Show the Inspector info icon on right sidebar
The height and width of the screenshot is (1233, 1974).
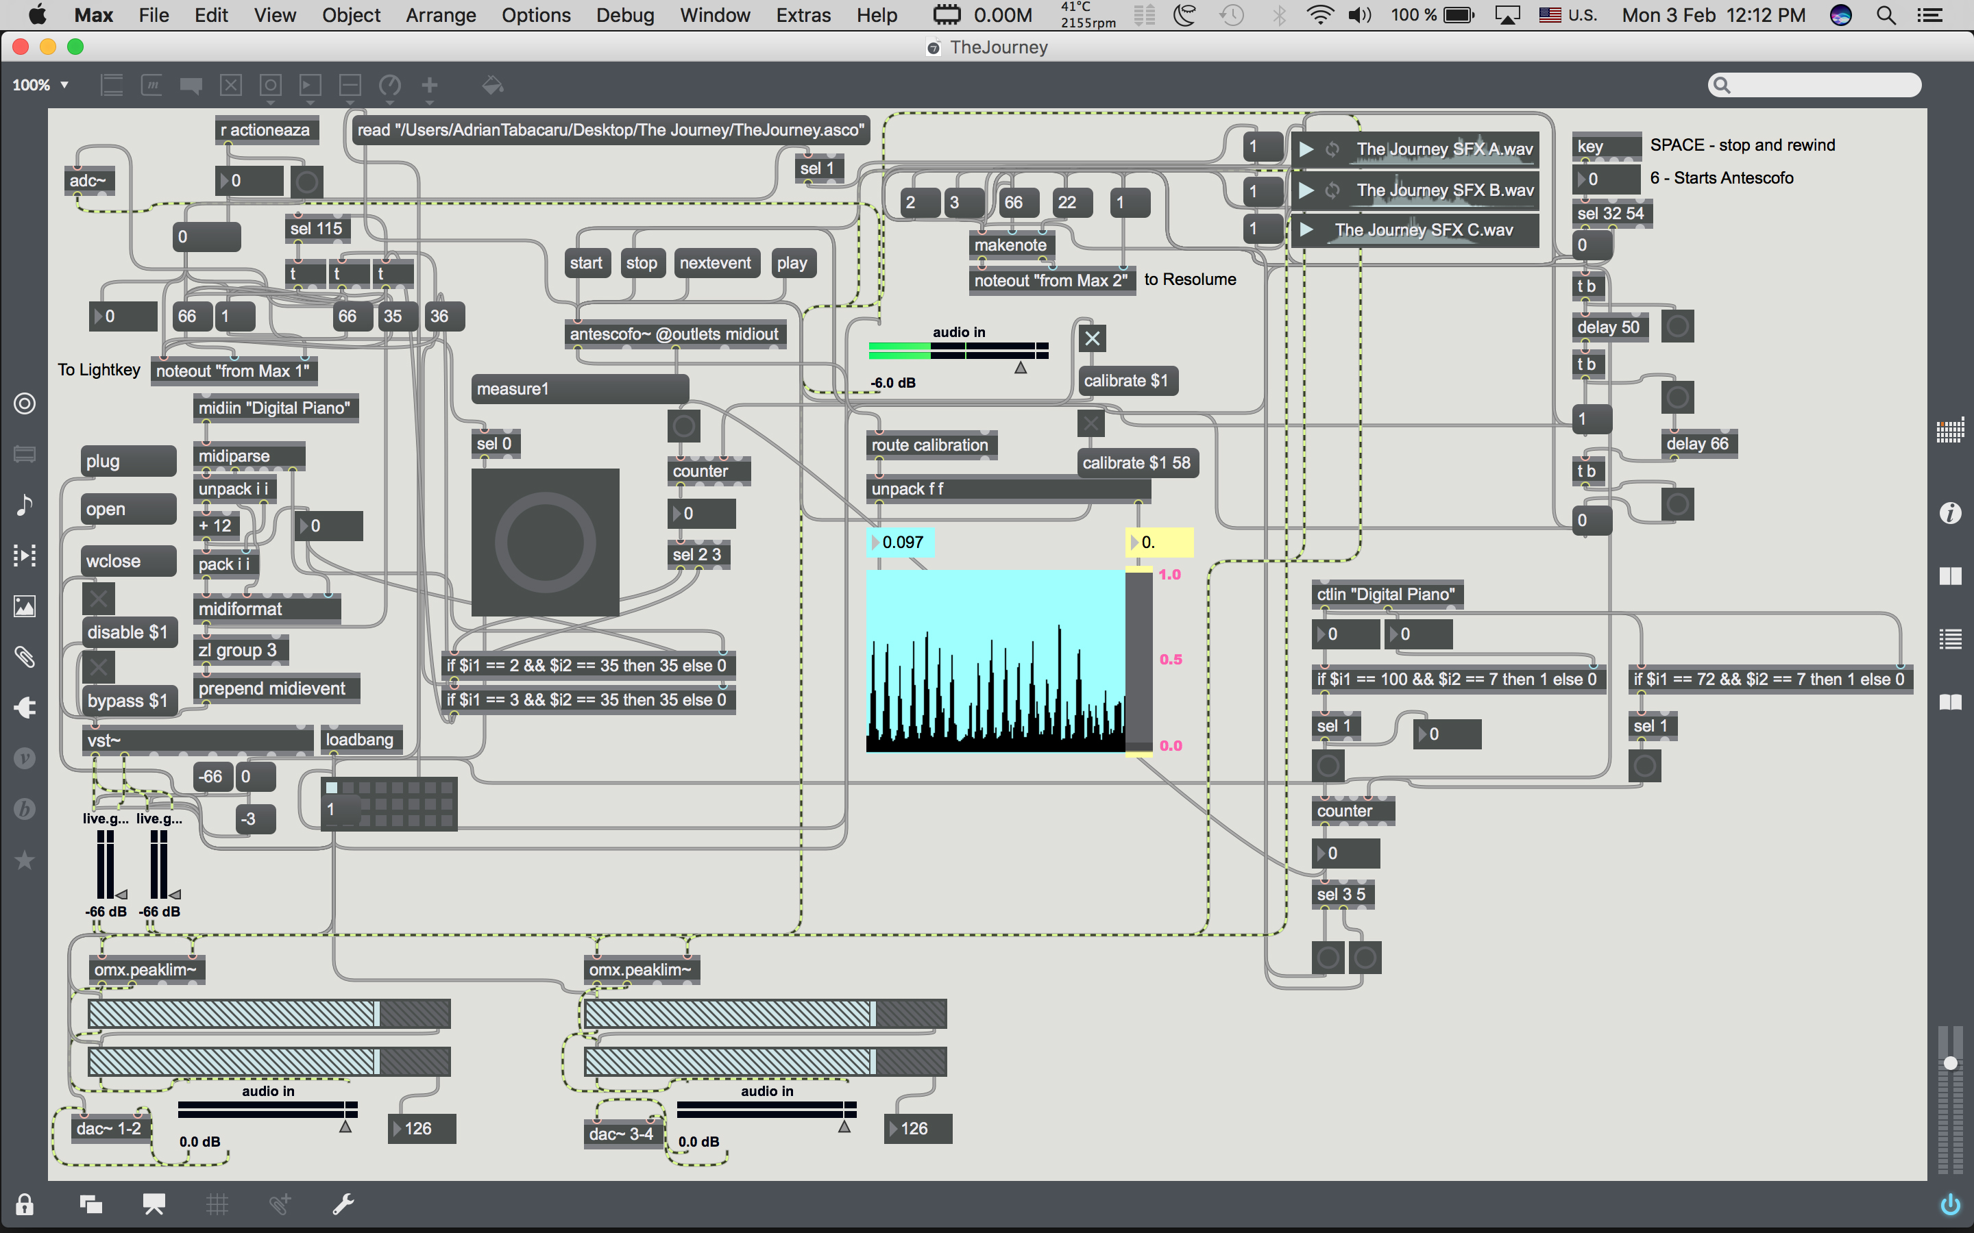1949,513
